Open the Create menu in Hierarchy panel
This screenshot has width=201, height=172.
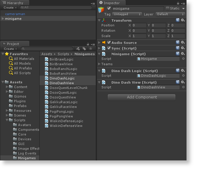pyautogui.click(x=9, y=8)
